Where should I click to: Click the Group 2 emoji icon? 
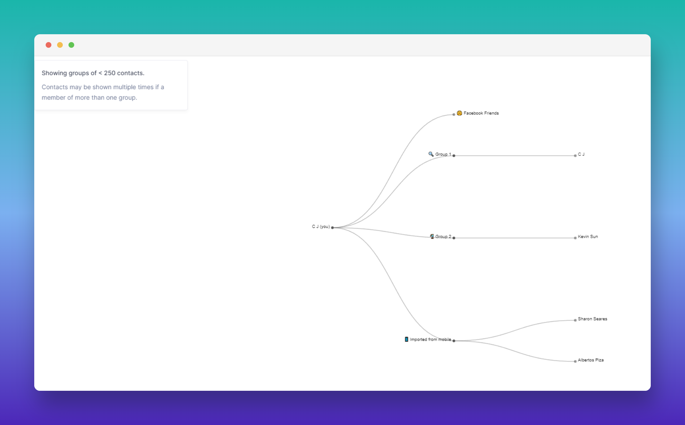point(432,236)
